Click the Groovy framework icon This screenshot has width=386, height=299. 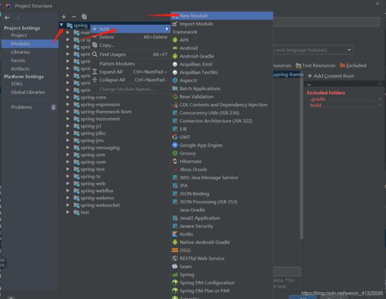tap(175, 153)
